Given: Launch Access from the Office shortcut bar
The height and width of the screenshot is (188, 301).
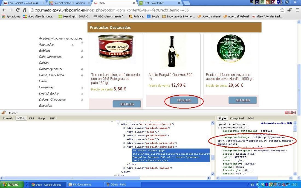Looking at the screenshot, I should [273, 2].
